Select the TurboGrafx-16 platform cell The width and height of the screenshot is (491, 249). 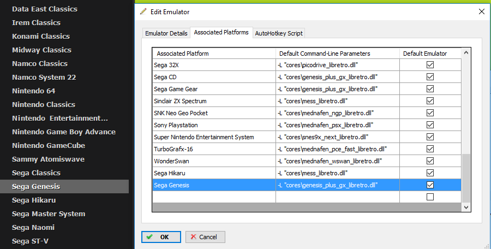pyautogui.click(x=214, y=149)
